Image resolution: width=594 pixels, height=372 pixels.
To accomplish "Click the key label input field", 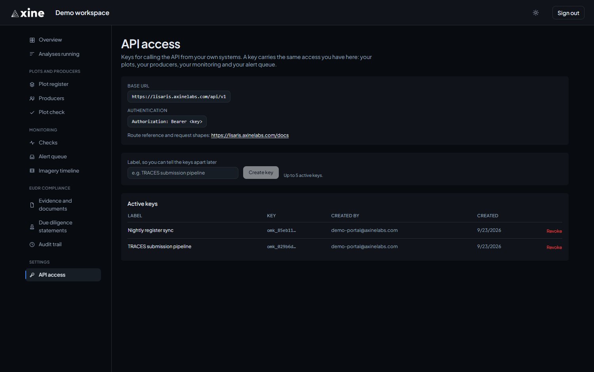I will tap(183, 173).
